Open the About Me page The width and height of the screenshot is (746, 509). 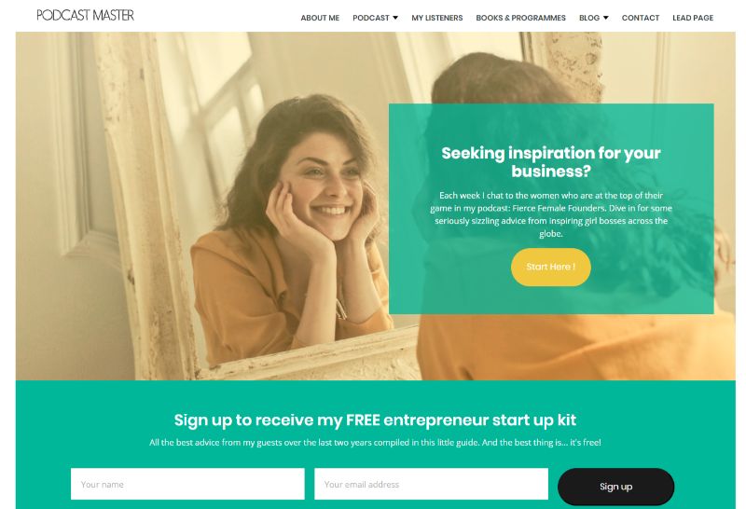(x=320, y=18)
